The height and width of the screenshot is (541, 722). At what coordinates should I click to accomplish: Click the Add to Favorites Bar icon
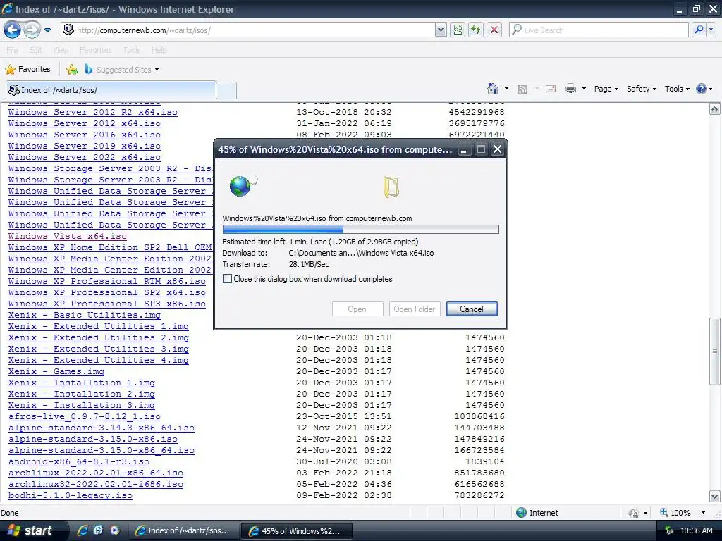click(72, 70)
